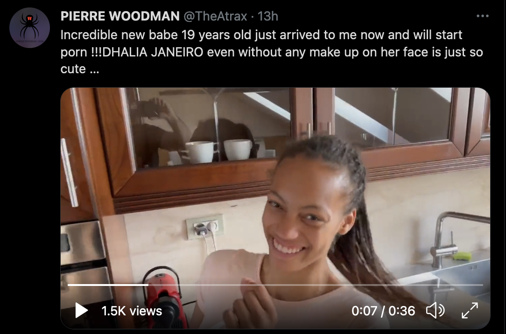This screenshot has height=334, width=506.
Task: Open the tweet via the 13h timestamp
Action: [268, 16]
